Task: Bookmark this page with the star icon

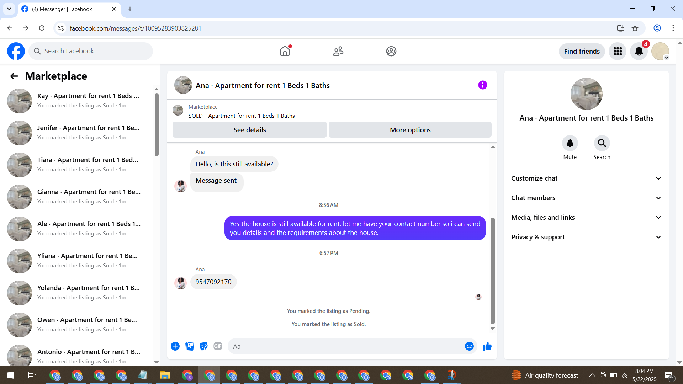Action: [x=635, y=28]
